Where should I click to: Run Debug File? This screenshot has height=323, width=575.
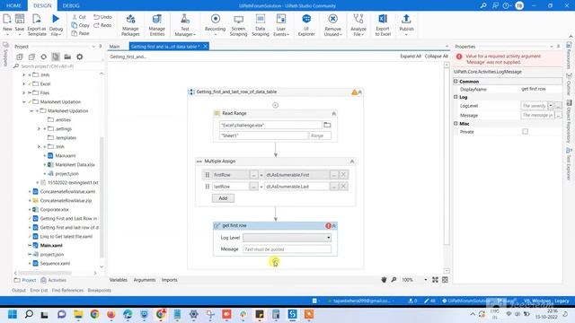point(56,24)
